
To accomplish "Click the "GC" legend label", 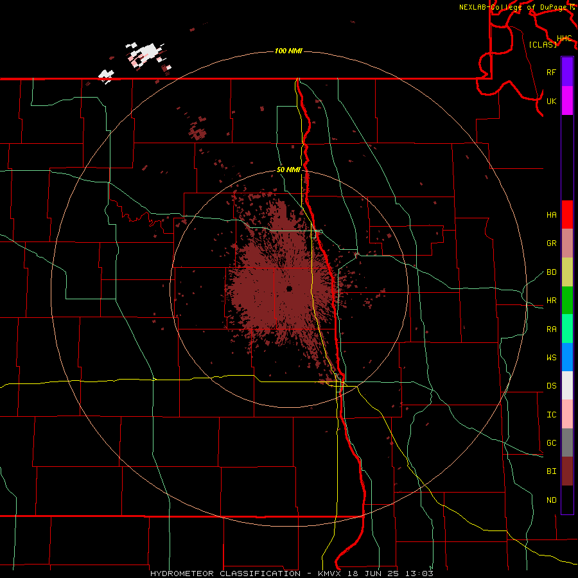I will pyautogui.click(x=551, y=443).
